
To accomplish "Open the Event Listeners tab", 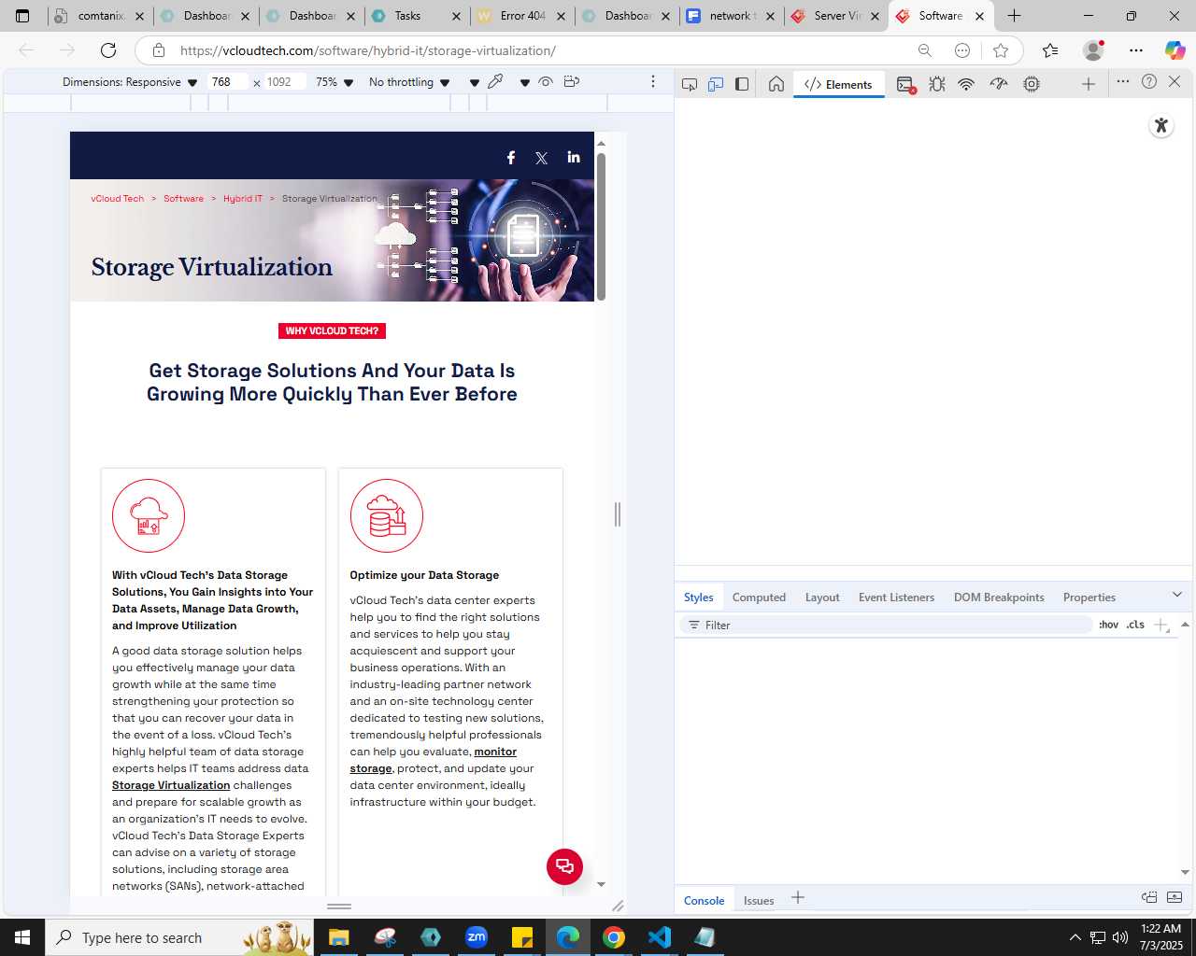I will tap(896, 597).
